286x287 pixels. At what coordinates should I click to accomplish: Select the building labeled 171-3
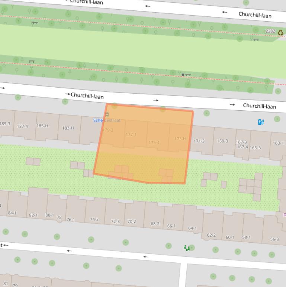pyautogui.click(x=199, y=141)
